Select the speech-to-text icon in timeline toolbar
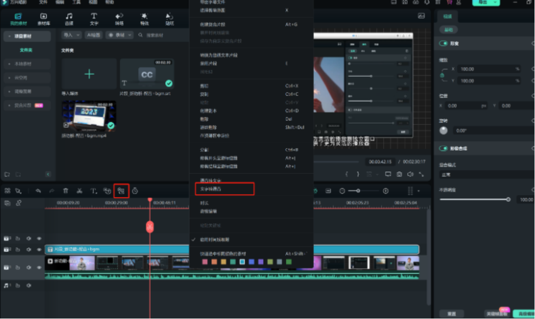Image resolution: width=535 pixels, height=319 pixels. 121,191
